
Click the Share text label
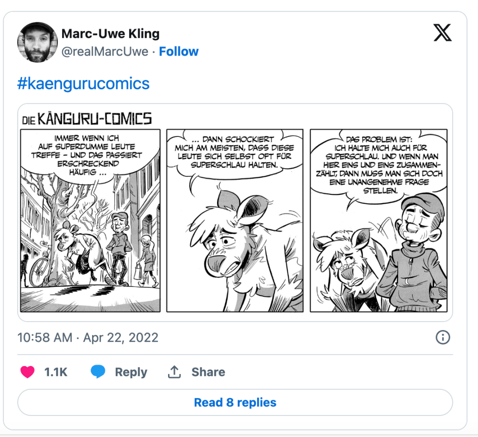pos(208,372)
